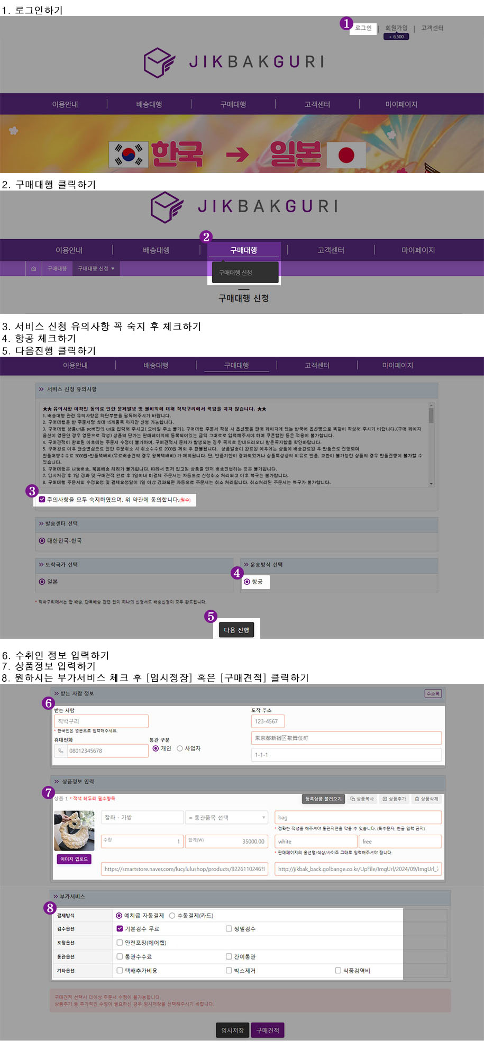Open 구매대행 in the menu above the Korea-to-Japan banner
Image resolution: width=484 pixels, height=1049 pixels.
click(x=233, y=104)
